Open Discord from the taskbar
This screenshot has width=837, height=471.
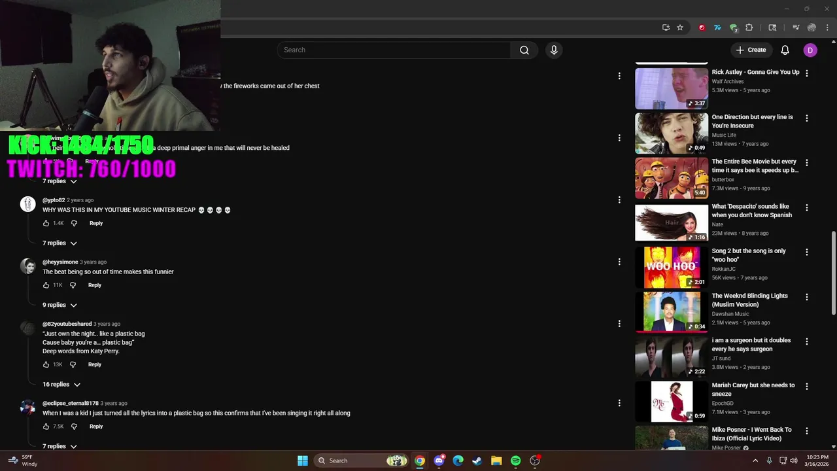pyautogui.click(x=439, y=461)
